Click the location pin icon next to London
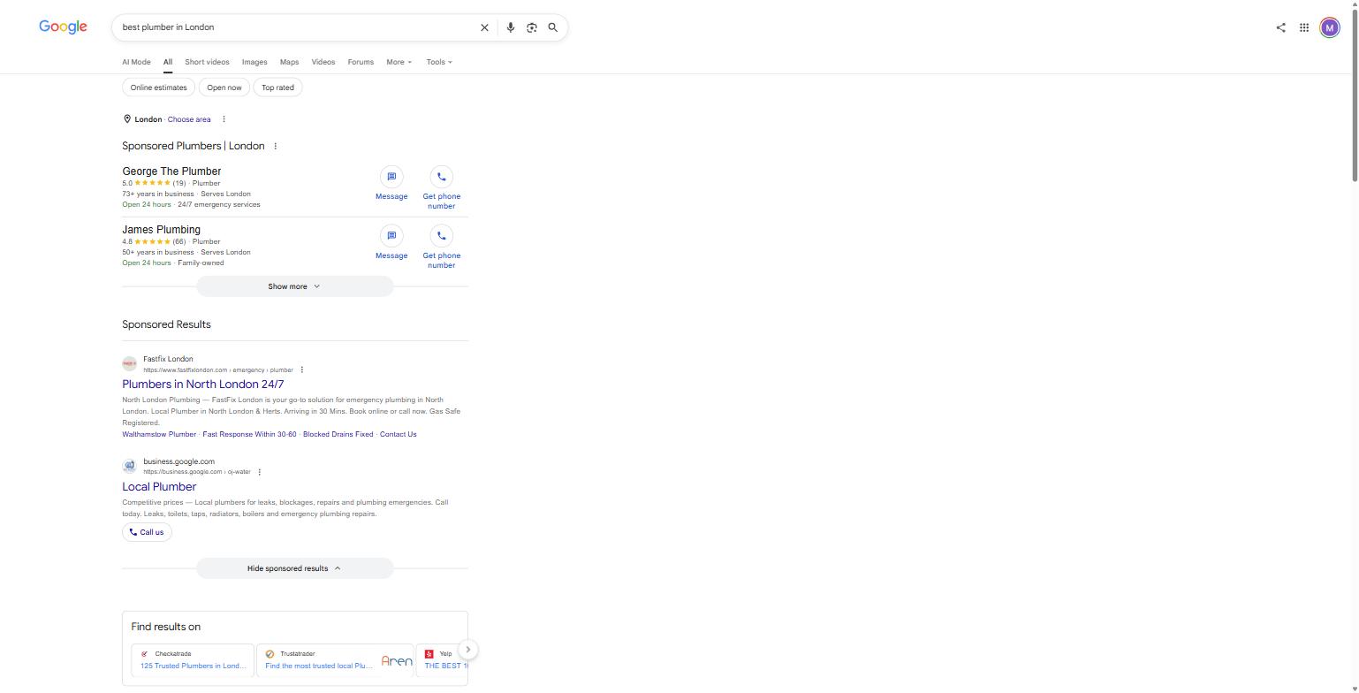This screenshot has width=1359, height=693. pyautogui.click(x=127, y=119)
